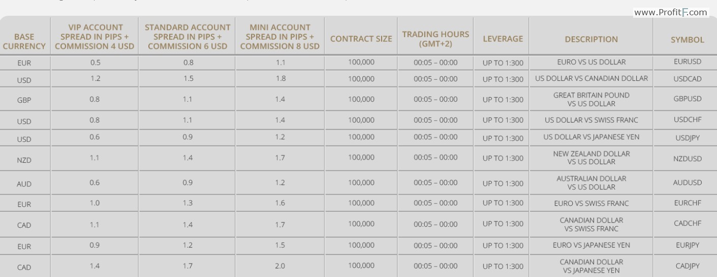Click the VIP Account spread column header
717x277 pixels.
[95, 37]
